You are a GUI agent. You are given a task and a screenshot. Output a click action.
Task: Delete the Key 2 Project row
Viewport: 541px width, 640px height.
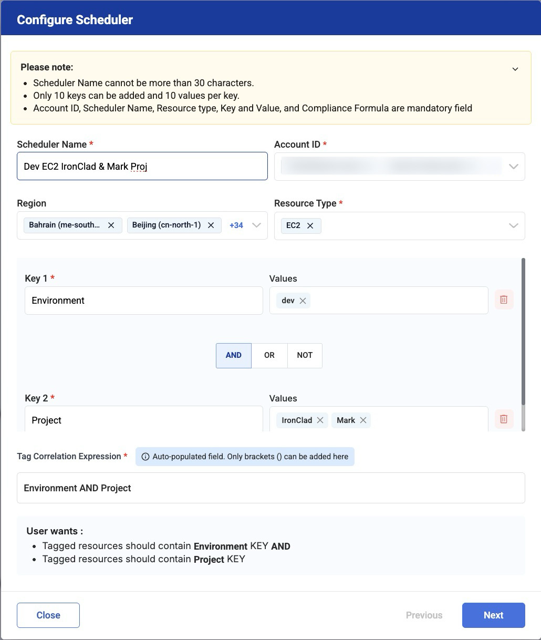pyautogui.click(x=504, y=419)
